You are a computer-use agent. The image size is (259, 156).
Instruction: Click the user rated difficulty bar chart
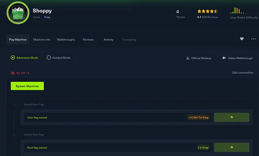[x=240, y=11]
